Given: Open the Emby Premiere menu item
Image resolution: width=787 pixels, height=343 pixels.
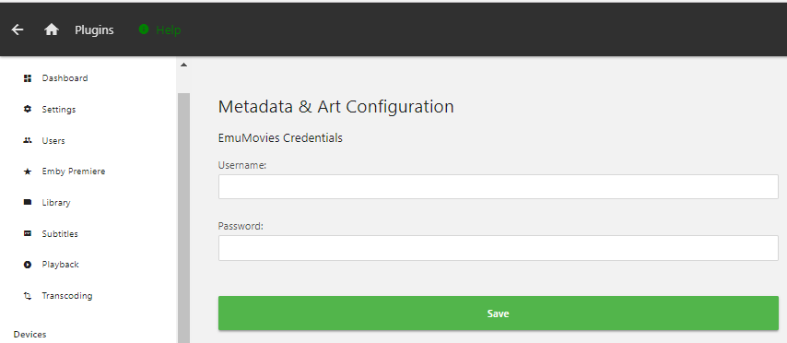Looking at the screenshot, I should (x=74, y=171).
